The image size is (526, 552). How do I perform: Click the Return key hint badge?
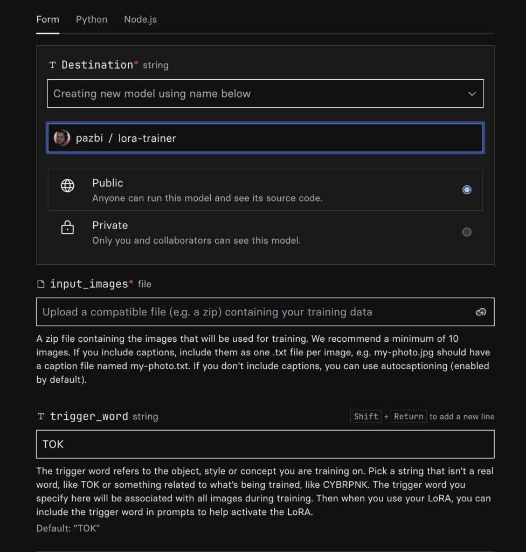click(x=409, y=417)
